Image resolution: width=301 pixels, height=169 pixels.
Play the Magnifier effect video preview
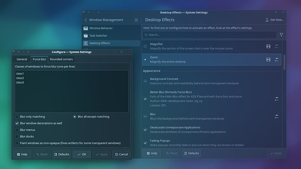[x=268, y=46]
